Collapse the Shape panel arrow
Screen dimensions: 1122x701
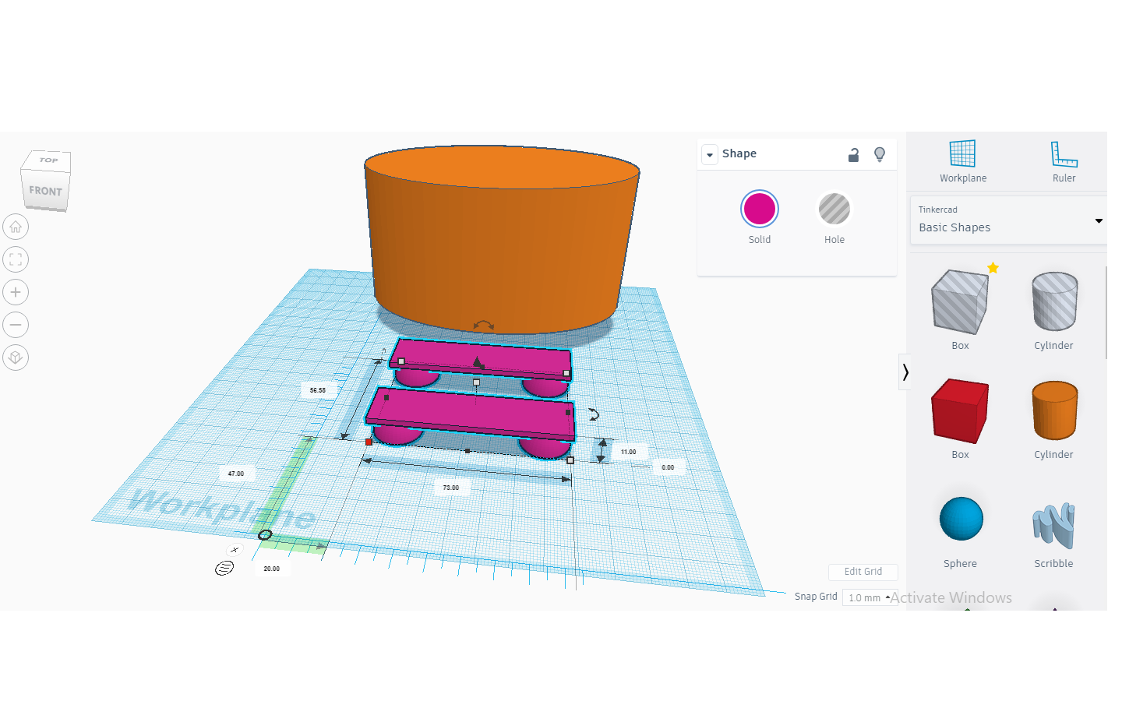pos(710,154)
